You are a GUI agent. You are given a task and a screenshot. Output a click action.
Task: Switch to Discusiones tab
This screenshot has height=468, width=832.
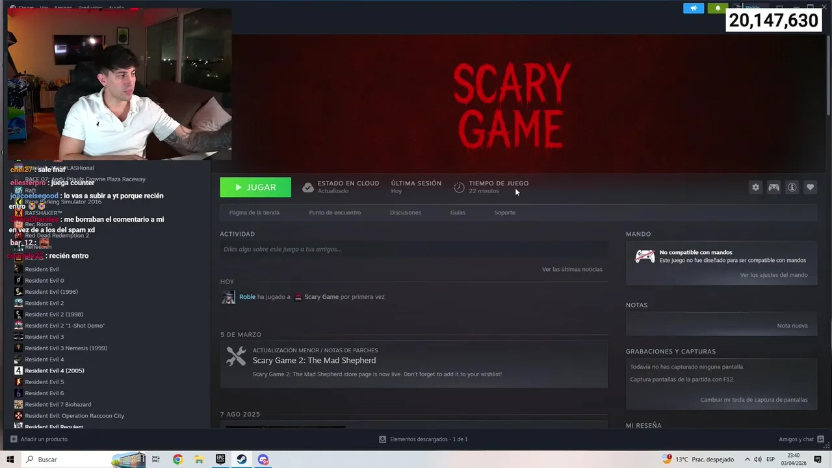pos(406,213)
